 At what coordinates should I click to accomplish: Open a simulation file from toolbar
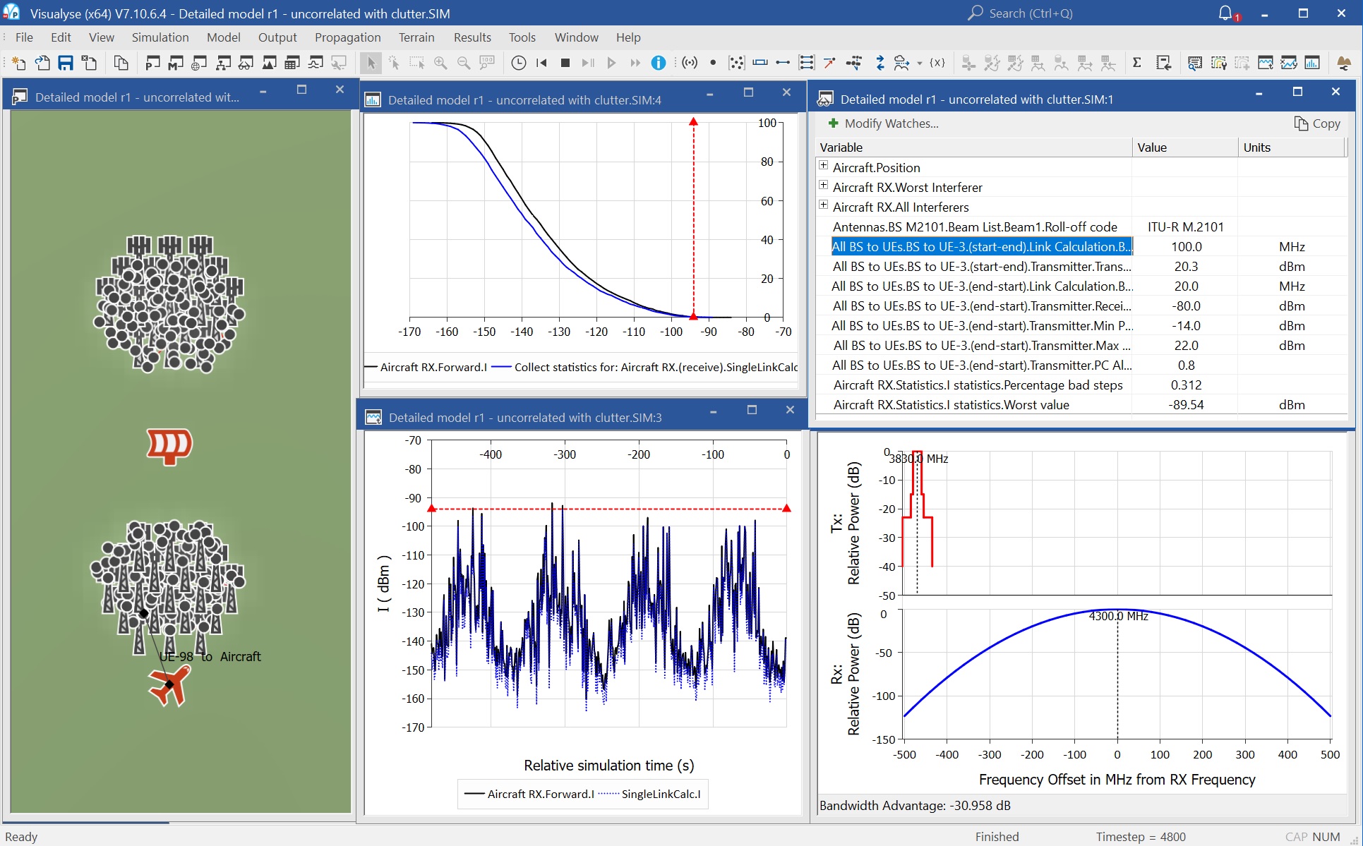click(42, 64)
